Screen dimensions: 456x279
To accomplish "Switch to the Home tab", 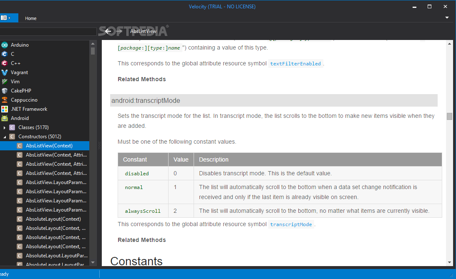I will (x=30, y=18).
